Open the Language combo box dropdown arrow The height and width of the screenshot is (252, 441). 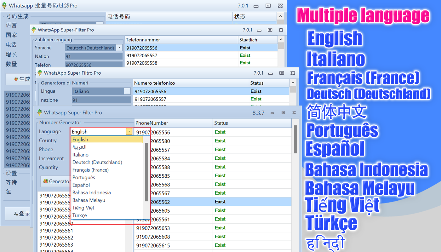[129, 131]
